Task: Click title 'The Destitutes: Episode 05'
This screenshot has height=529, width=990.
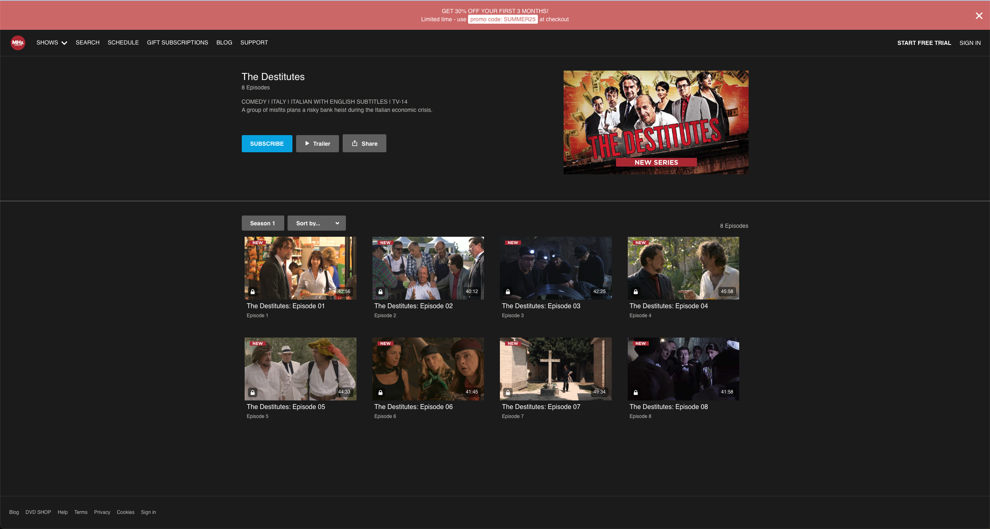Action: pyautogui.click(x=286, y=407)
